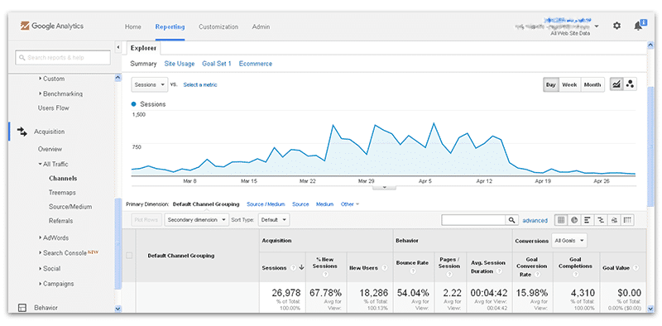Tick the table header select-all checkbox

click(129, 256)
